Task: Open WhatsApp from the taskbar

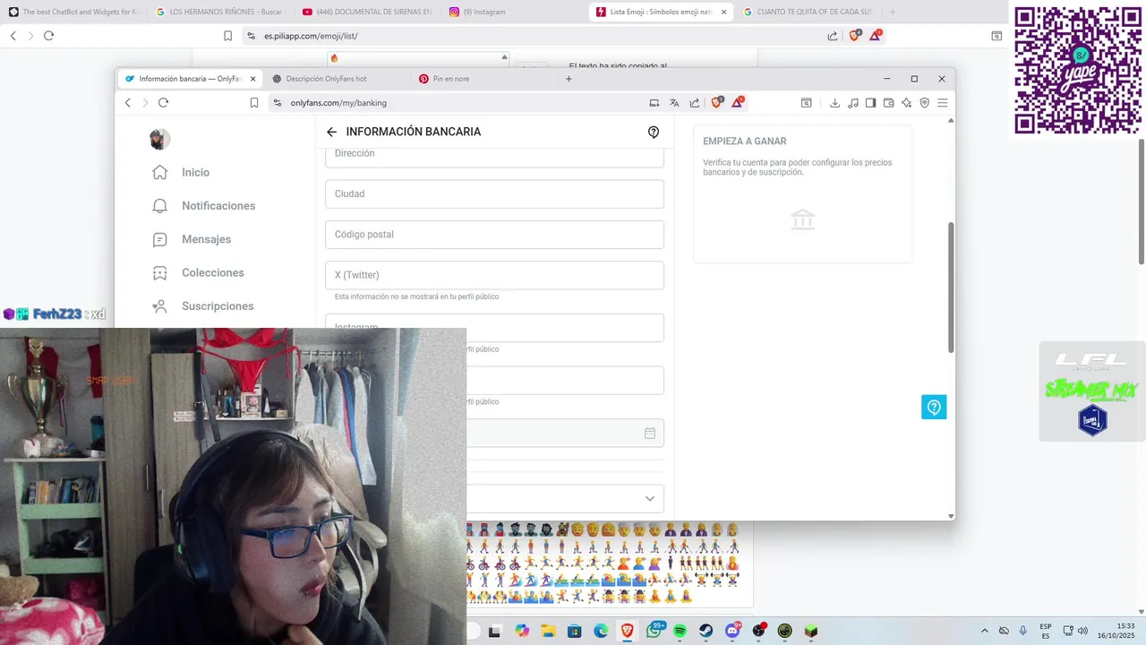Action: [x=654, y=631]
